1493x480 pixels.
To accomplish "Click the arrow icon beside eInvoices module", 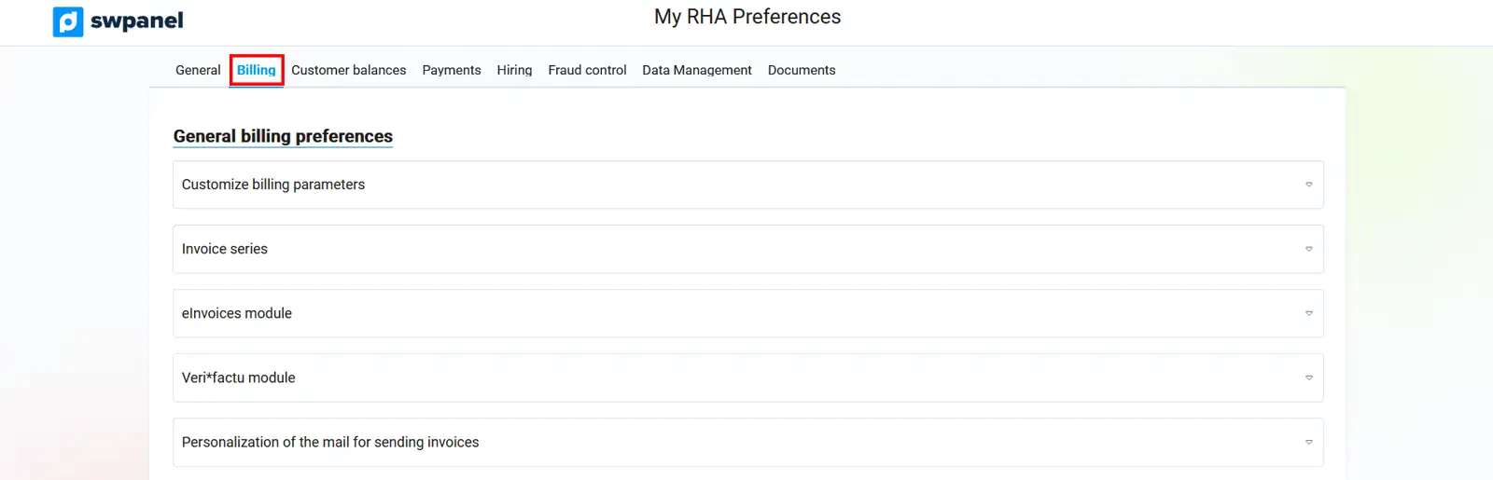I will [1308, 313].
